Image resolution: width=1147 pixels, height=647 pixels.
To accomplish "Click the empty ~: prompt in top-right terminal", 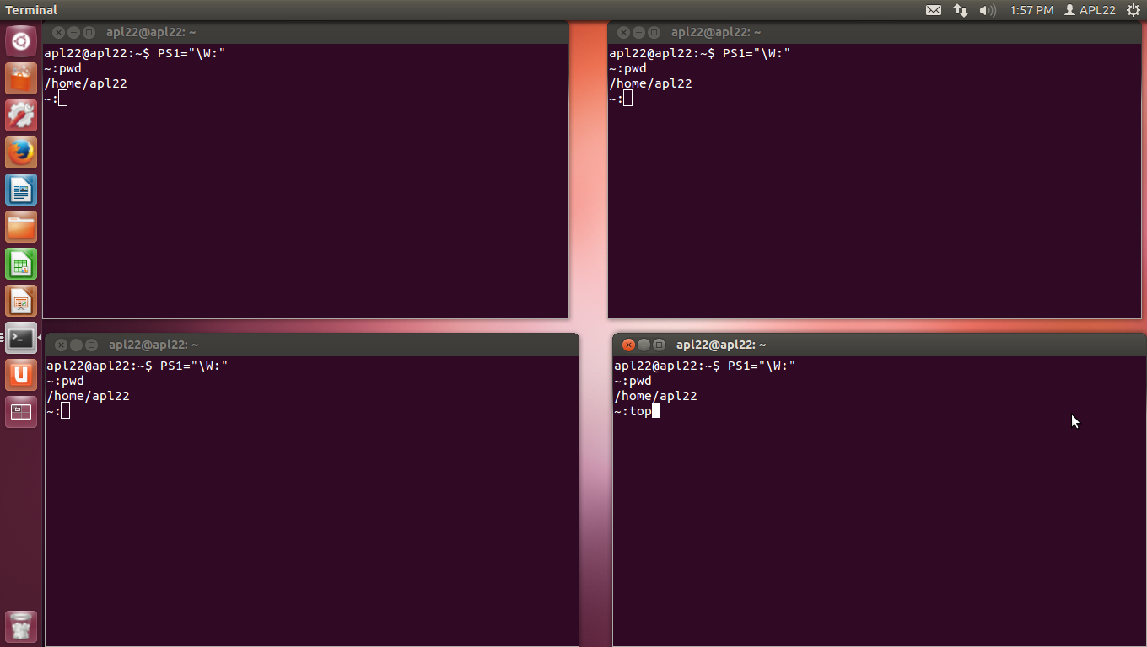I will coord(621,99).
